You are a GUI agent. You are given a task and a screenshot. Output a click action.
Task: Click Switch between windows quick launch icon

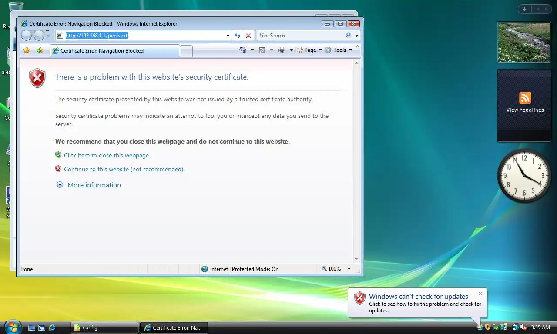[42, 327]
